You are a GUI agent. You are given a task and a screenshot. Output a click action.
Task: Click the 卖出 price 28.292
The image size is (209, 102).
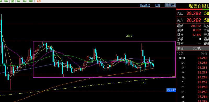(x=194, y=13)
